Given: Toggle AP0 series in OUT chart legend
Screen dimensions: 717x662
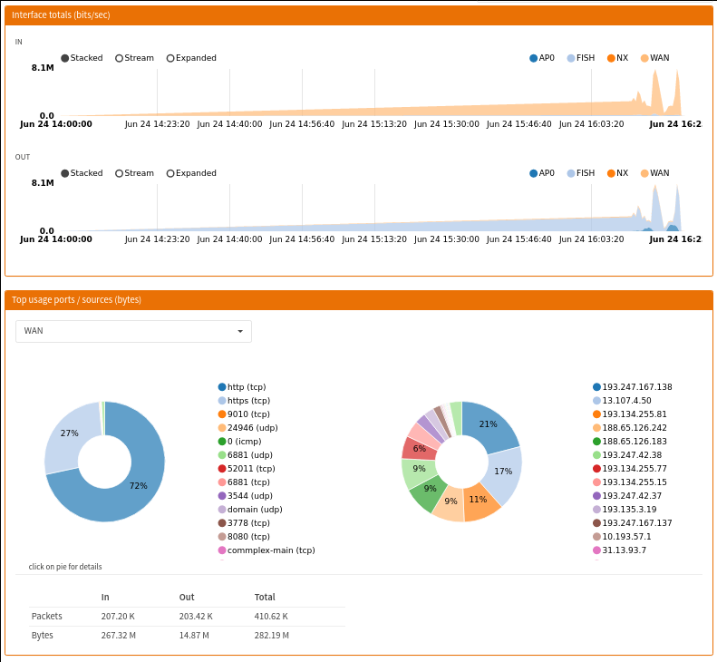Looking at the screenshot, I should (x=542, y=173).
